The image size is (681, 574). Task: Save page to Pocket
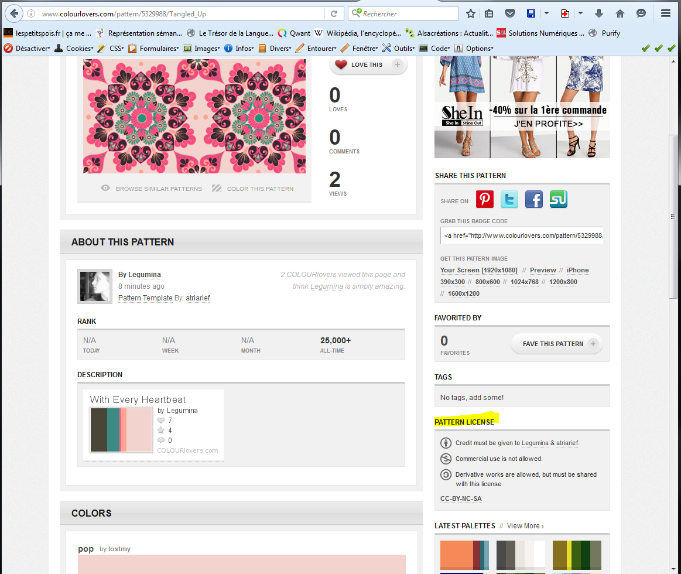[510, 13]
